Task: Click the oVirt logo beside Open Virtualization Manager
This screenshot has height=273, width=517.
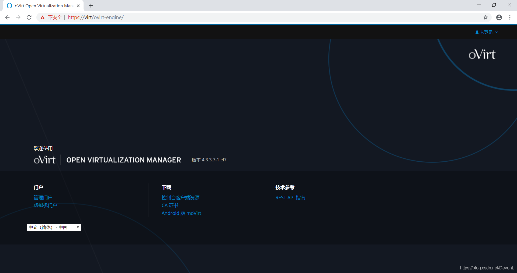Action: (x=44, y=160)
